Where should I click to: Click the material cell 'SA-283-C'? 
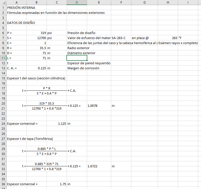[121, 38]
